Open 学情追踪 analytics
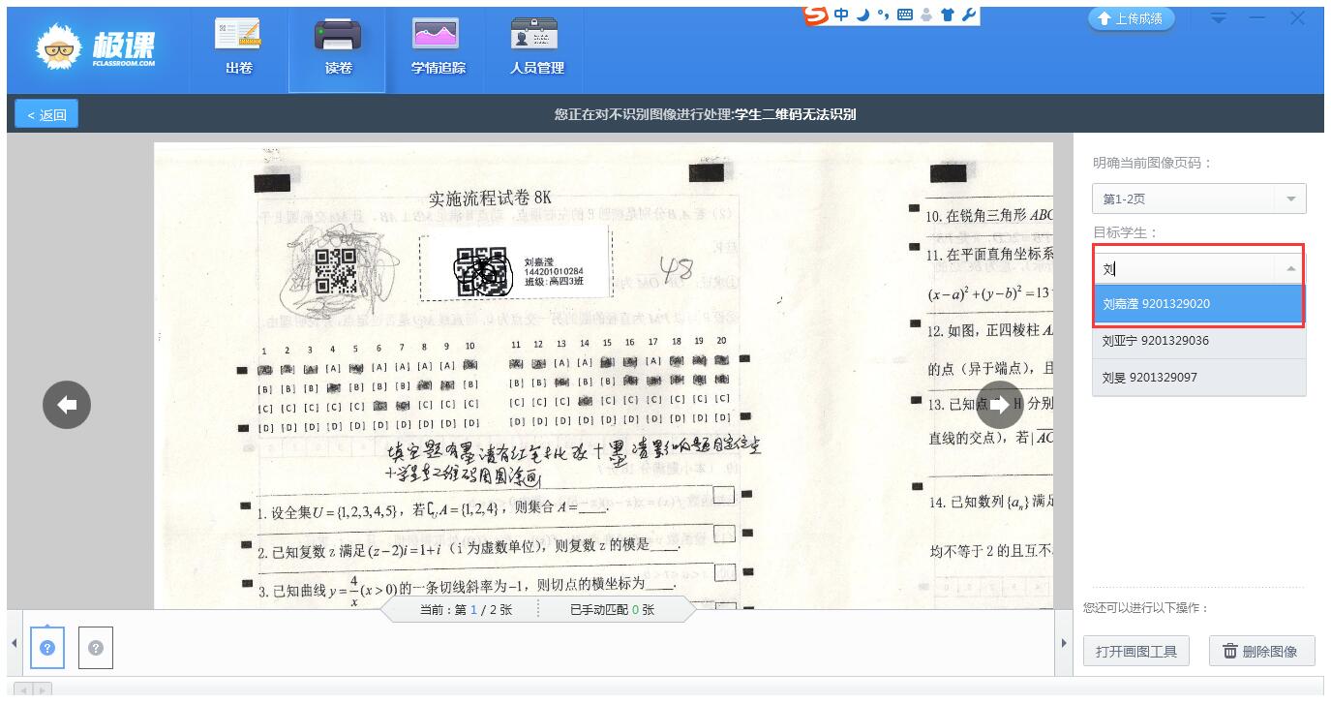This screenshot has width=1331, height=704. coord(438,48)
